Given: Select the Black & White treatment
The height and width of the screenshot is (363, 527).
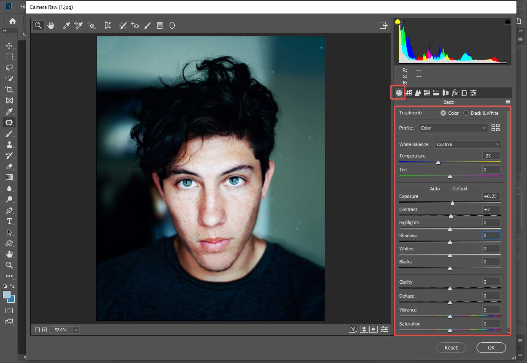Looking at the screenshot, I should tap(466, 113).
